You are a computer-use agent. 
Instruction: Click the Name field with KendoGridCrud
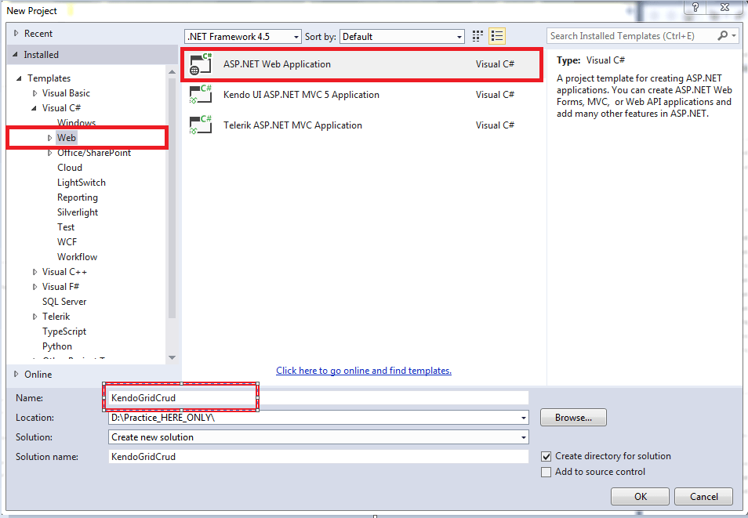[318, 398]
